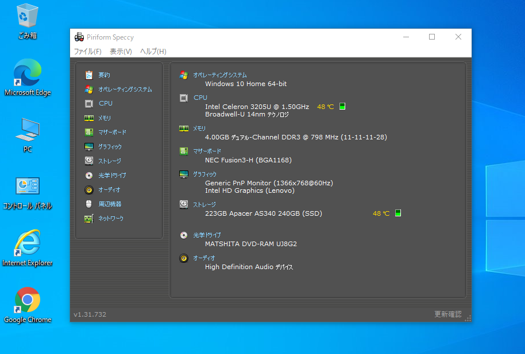The width and height of the screenshot is (525, 354).
Task: Open the ヘルプ(H) menu
Action: pos(153,52)
